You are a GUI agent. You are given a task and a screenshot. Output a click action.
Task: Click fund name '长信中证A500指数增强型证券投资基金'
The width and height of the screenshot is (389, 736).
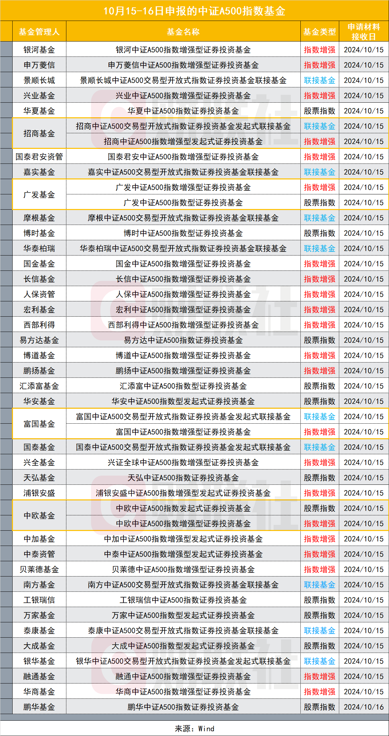tap(183, 279)
